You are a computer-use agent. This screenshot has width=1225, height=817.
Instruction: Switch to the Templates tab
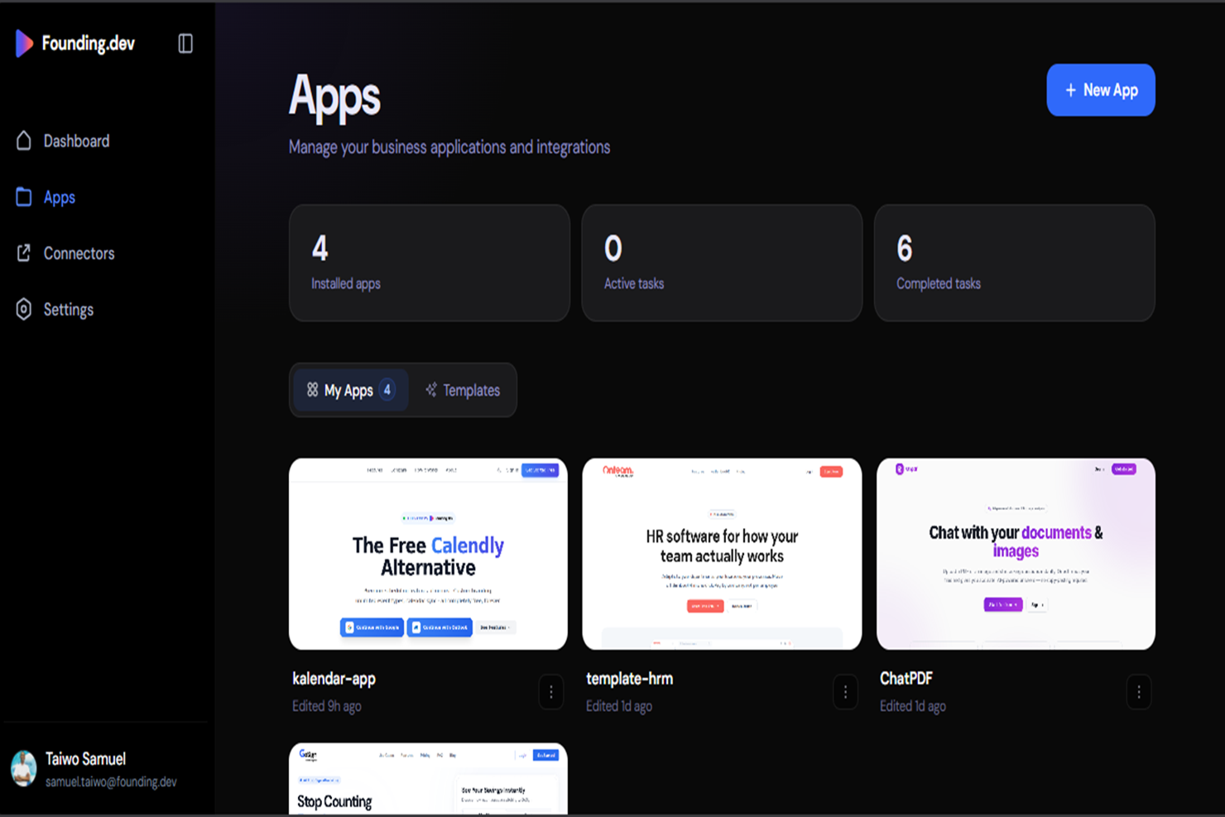463,390
